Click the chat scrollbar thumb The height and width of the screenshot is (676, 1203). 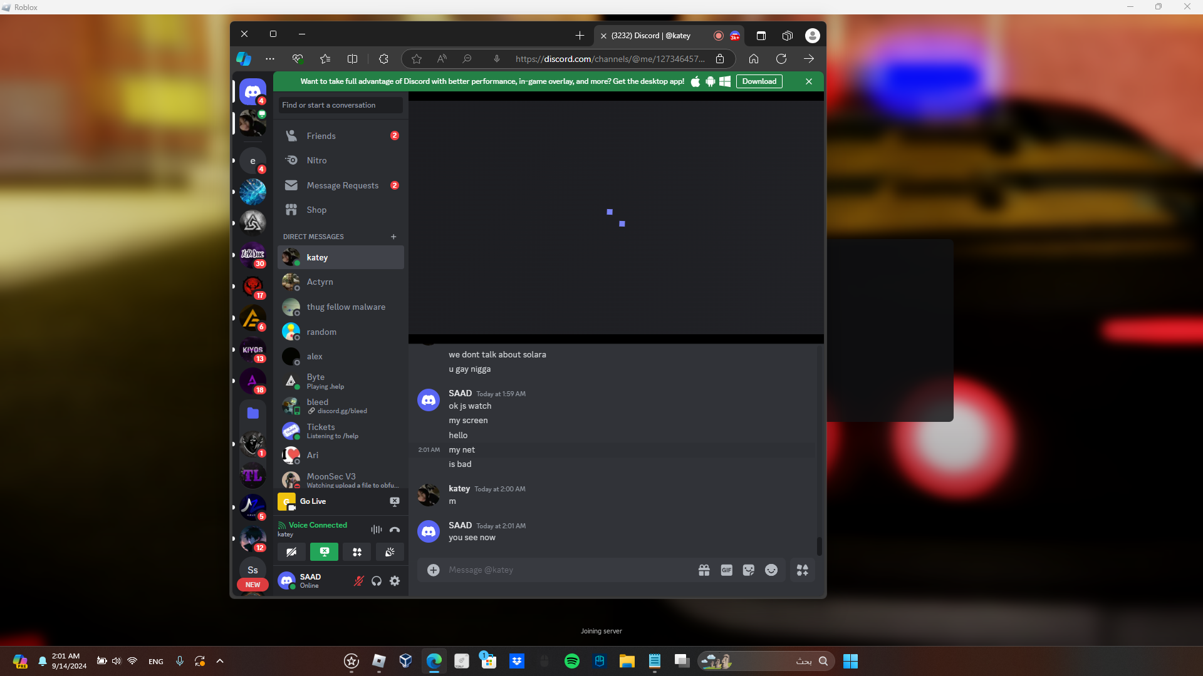click(819, 546)
